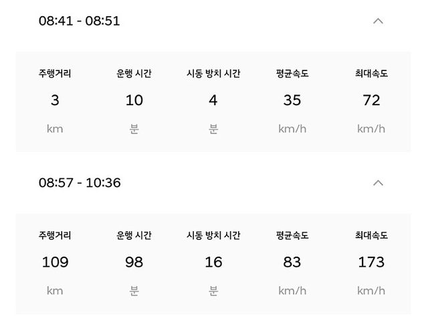The height and width of the screenshot is (331, 428).
Task: Click the 109 km distance value
Action: (x=55, y=262)
